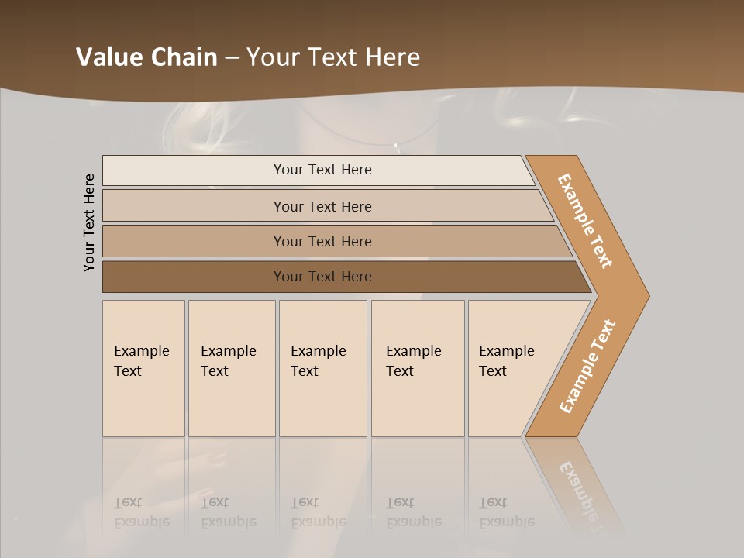This screenshot has height=558, width=744.
Task: Select the second 'Your Text Here' bar
Action: [322, 206]
